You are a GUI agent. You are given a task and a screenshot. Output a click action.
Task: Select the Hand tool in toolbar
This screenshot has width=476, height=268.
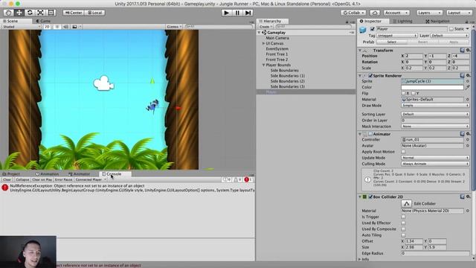point(8,13)
